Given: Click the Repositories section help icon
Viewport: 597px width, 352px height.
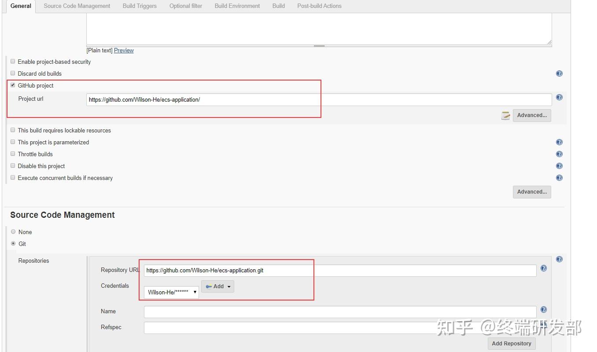Looking at the screenshot, I should coord(559,259).
